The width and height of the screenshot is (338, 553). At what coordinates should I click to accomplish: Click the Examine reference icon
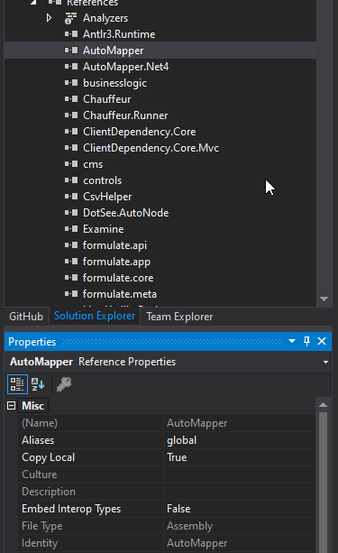pyautogui.click(x=71, y=229)
